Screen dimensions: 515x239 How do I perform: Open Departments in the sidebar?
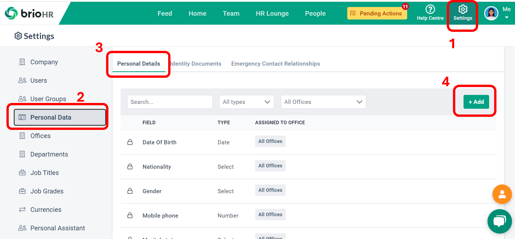[x=49, y=154]
